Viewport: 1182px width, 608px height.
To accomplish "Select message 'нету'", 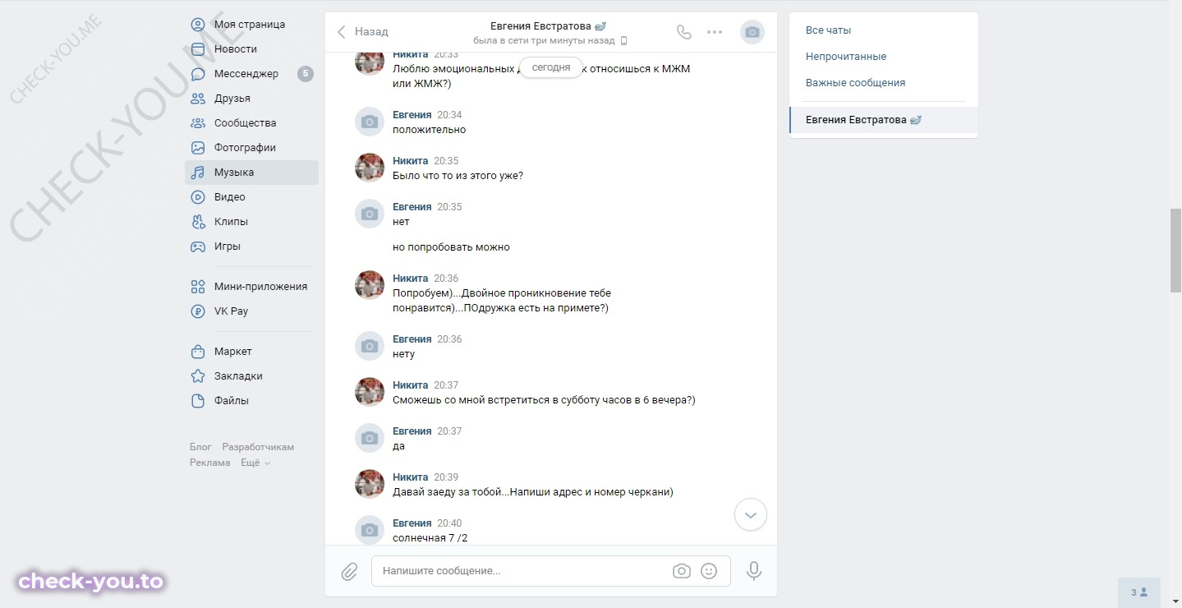I will click(x=404, y=354).
